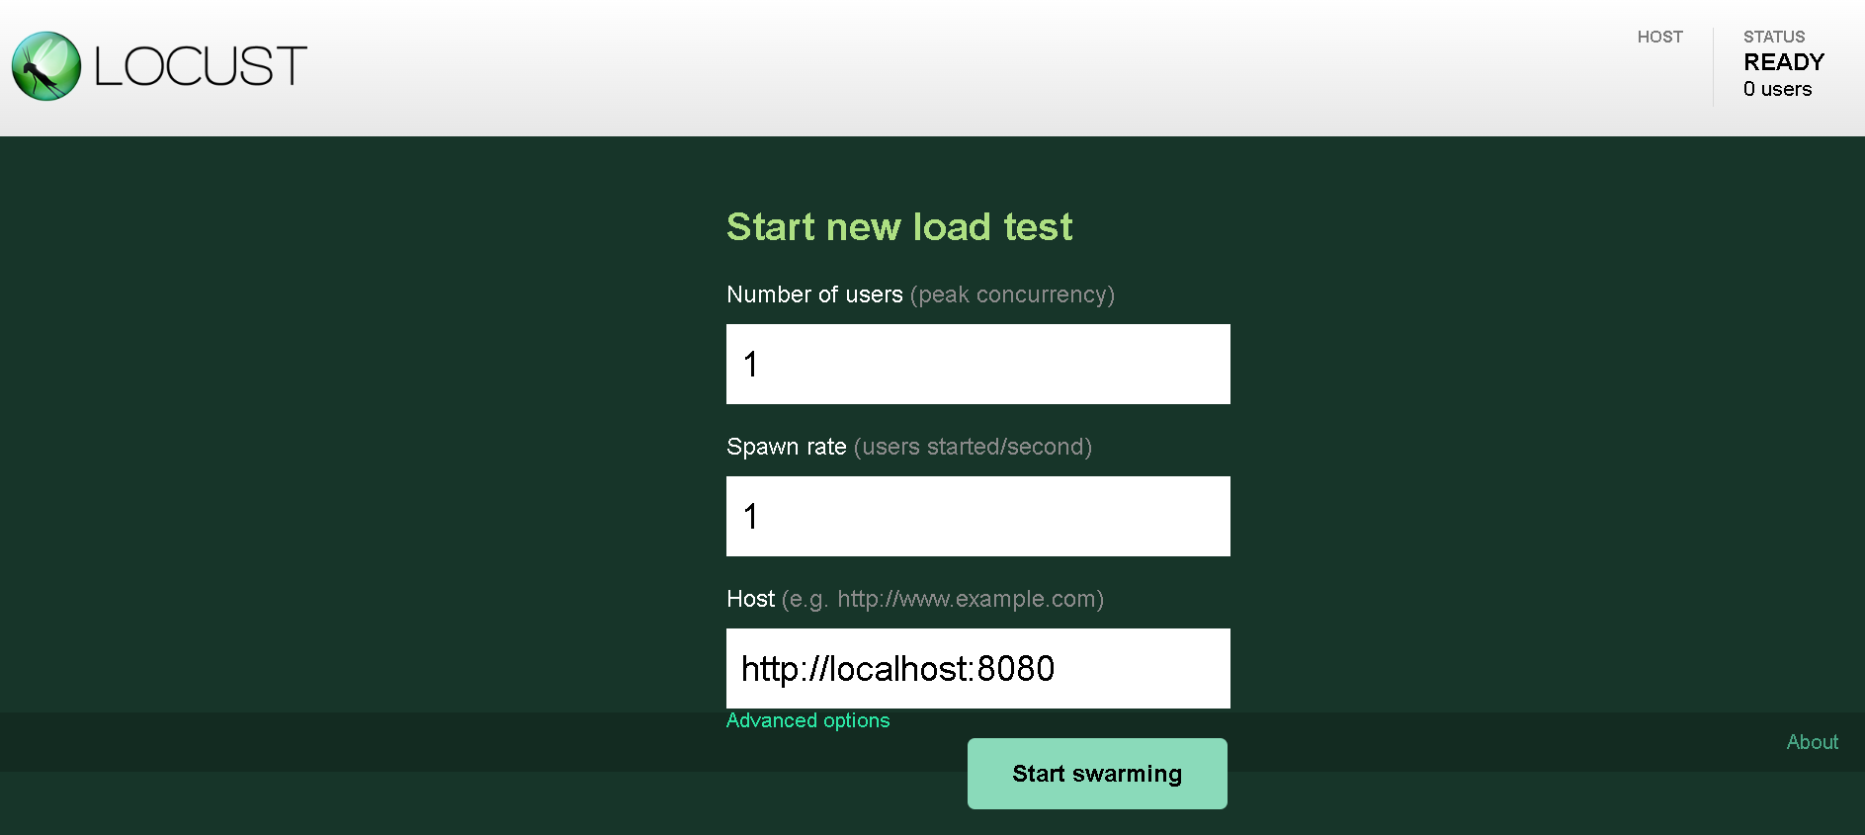
Task: Click the Host URL input field
Action: point(978,668)
